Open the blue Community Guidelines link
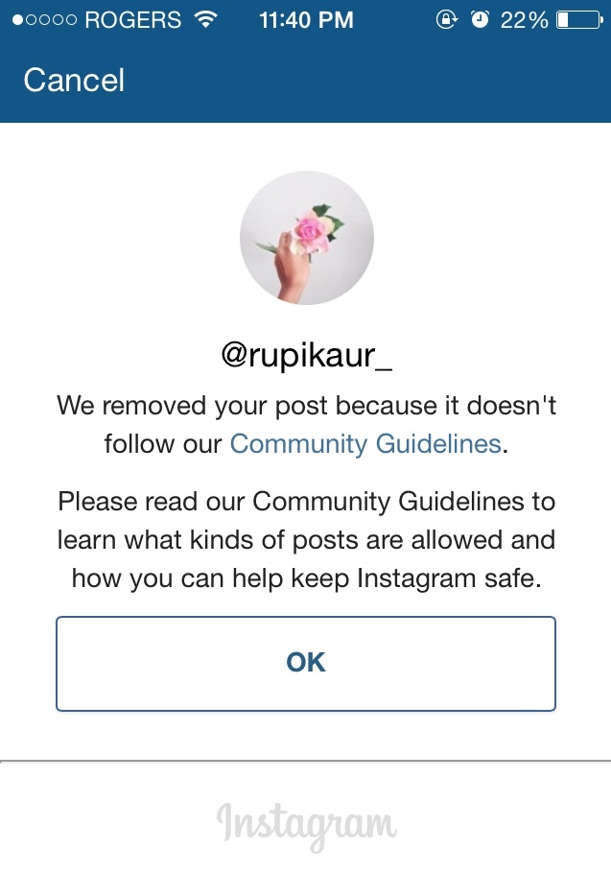The width and height of the screenshot is (611, 872). pyautogui.click(x=365, y=444)
